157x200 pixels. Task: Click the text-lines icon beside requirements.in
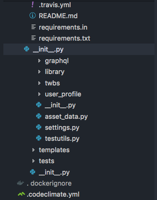(33, 27)
